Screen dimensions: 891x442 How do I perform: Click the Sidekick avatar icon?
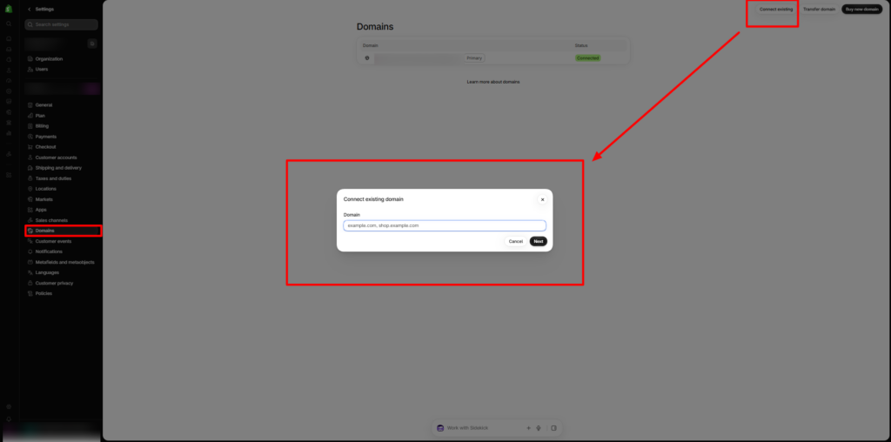tap(439, 428)
